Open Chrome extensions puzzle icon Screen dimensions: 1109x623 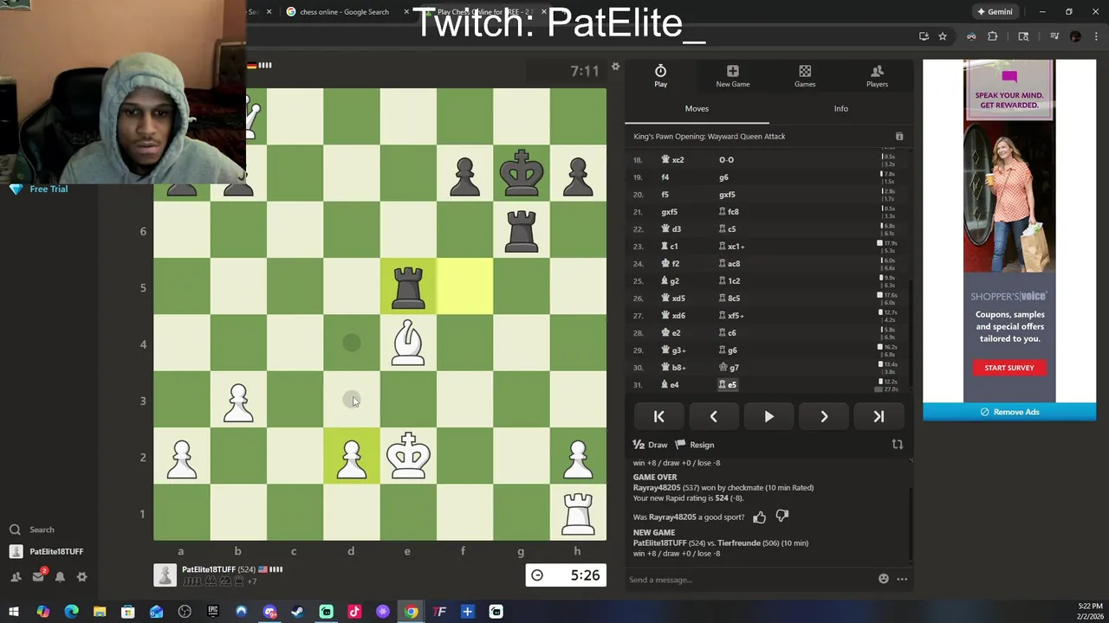(x=992, y=36)
